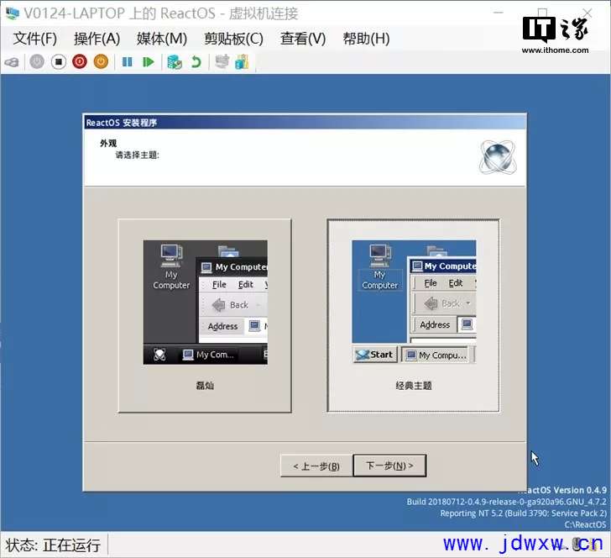
Task: Minimize the virtual machine connection window
Action: (x=498, y=13)
